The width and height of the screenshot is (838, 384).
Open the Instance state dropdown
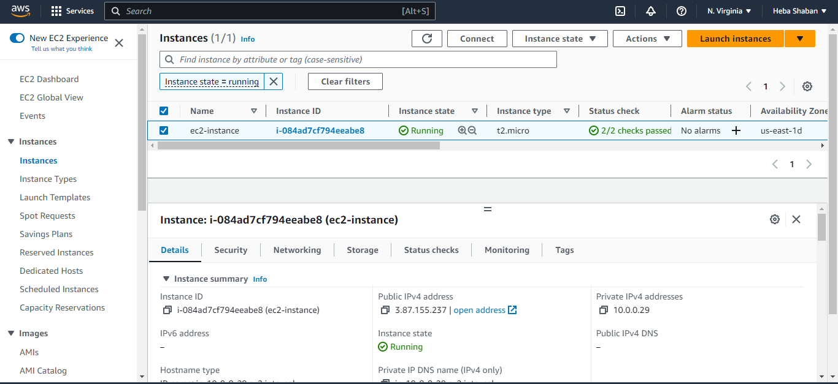559,38
